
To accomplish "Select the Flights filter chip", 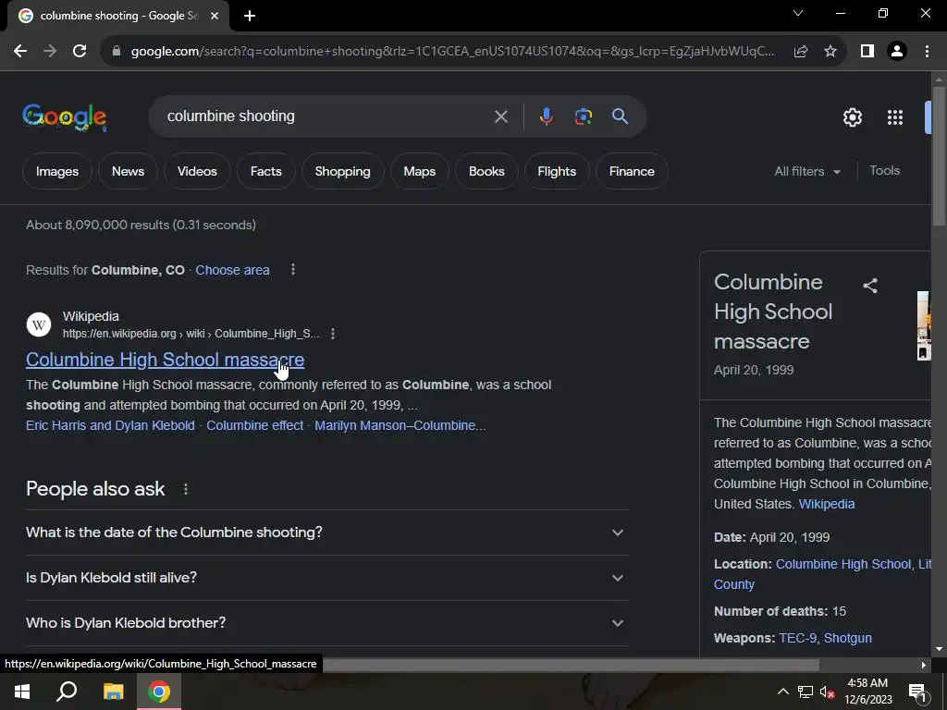I will pos(557,171).
